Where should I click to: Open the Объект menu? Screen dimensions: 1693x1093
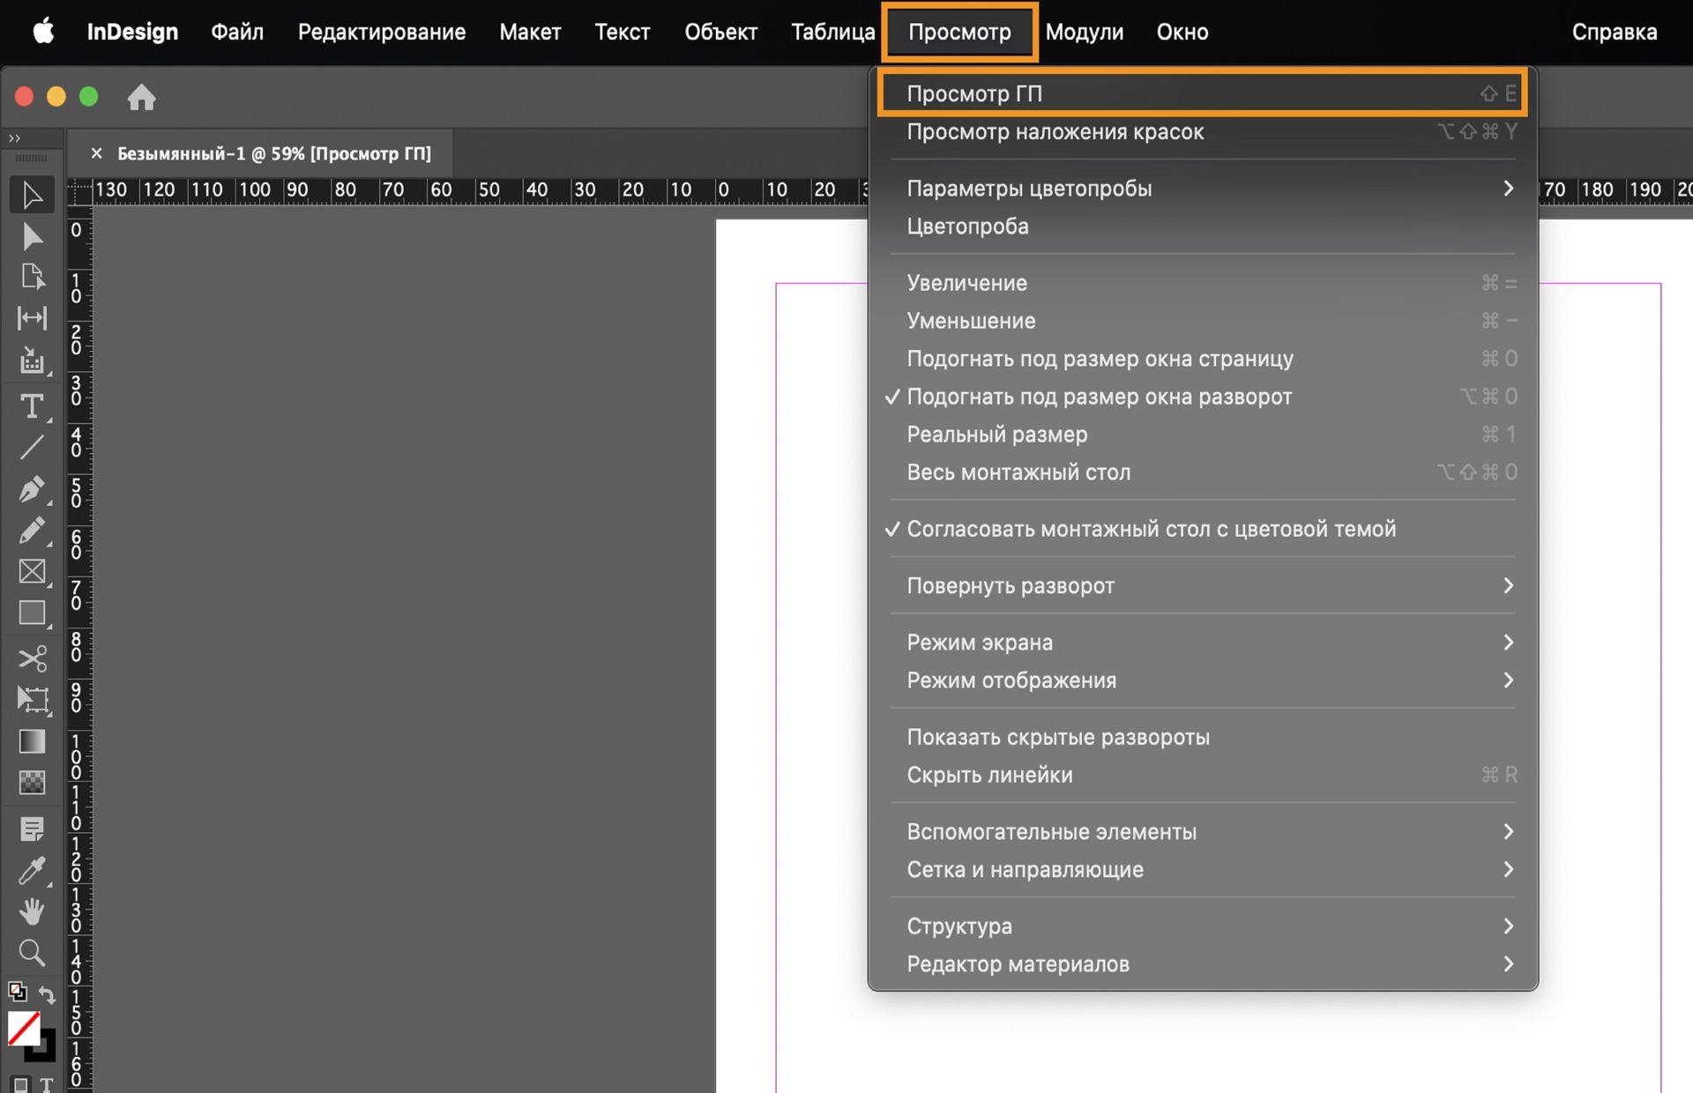[x=720, y=32]
